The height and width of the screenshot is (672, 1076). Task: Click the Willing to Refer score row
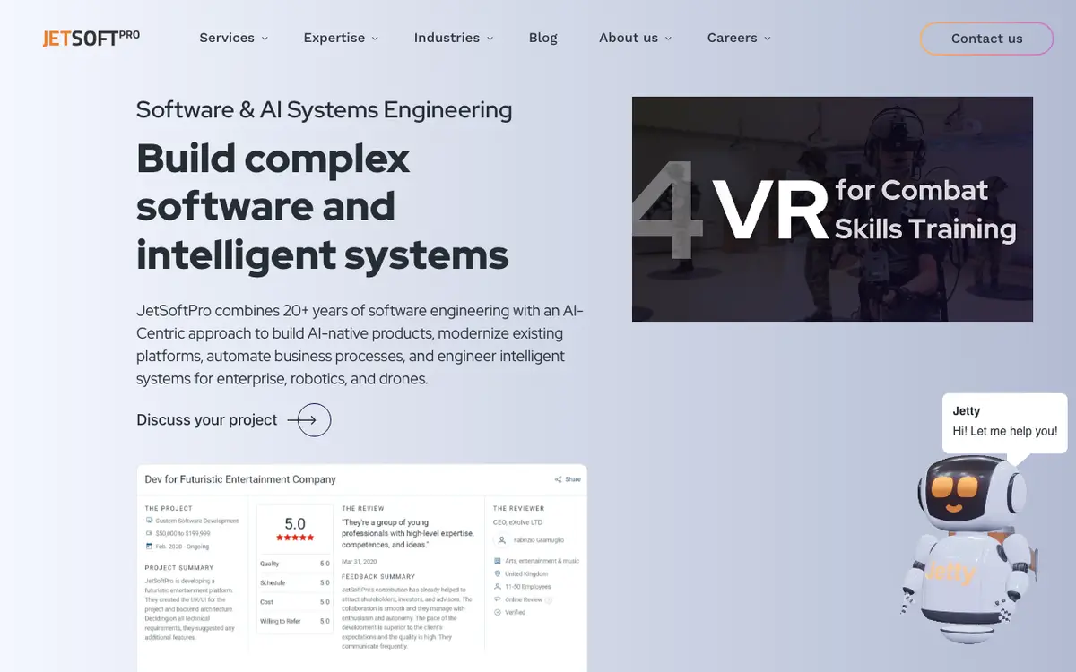point(295,621)
